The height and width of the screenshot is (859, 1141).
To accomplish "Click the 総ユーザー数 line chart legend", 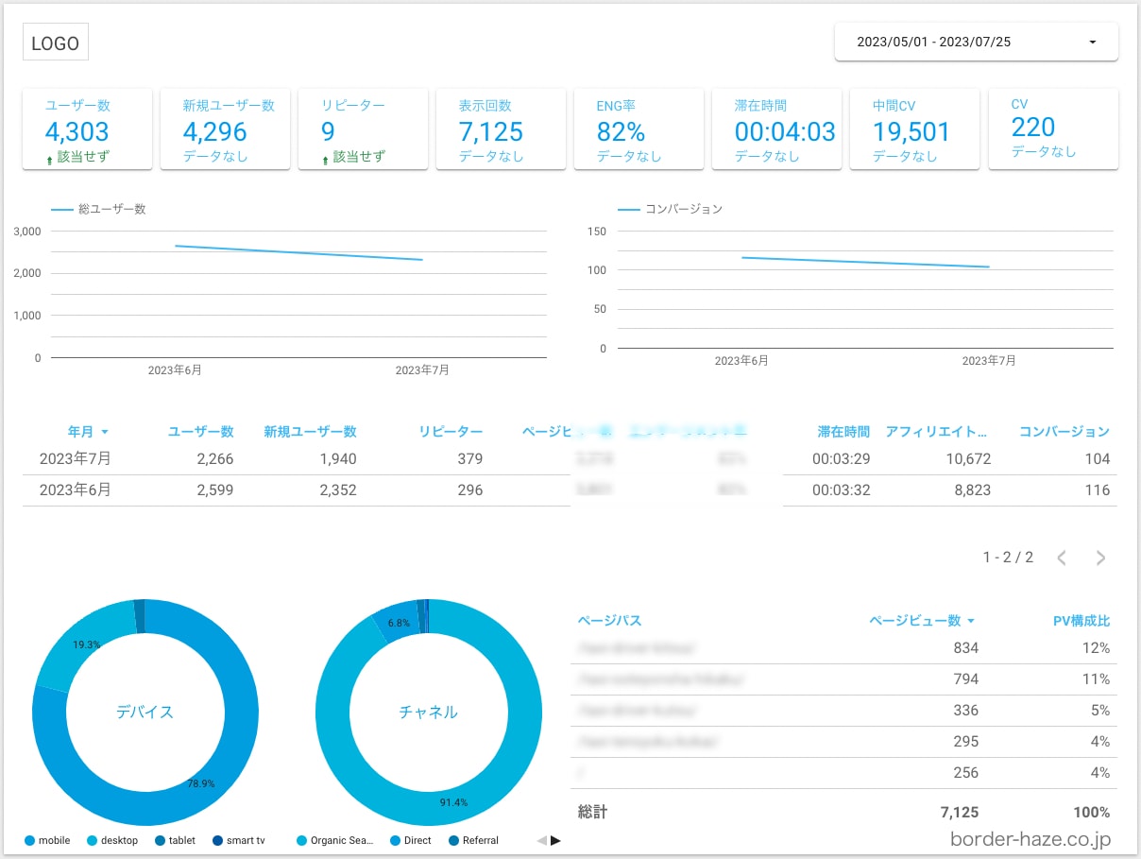I will click(98, 209).
